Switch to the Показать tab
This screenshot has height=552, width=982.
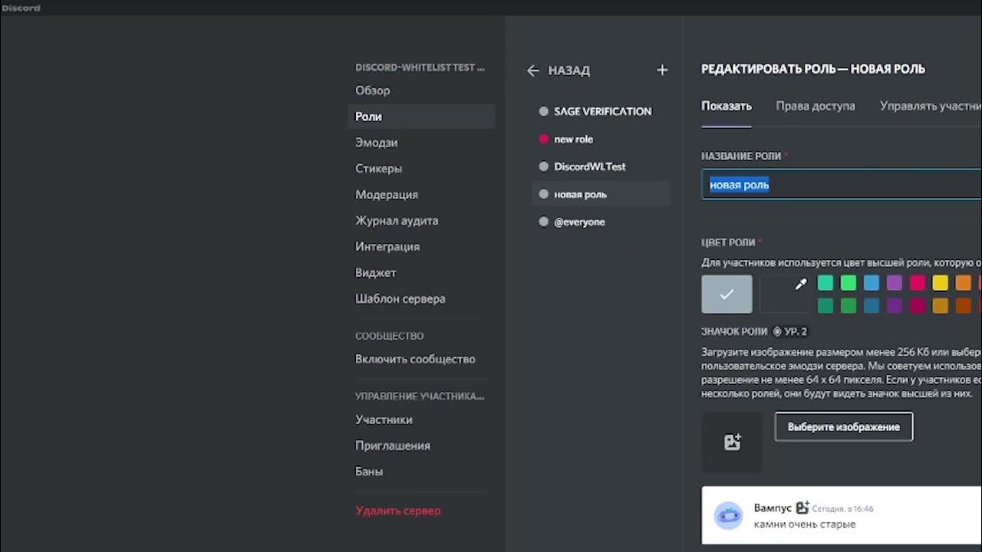(726, 106)
